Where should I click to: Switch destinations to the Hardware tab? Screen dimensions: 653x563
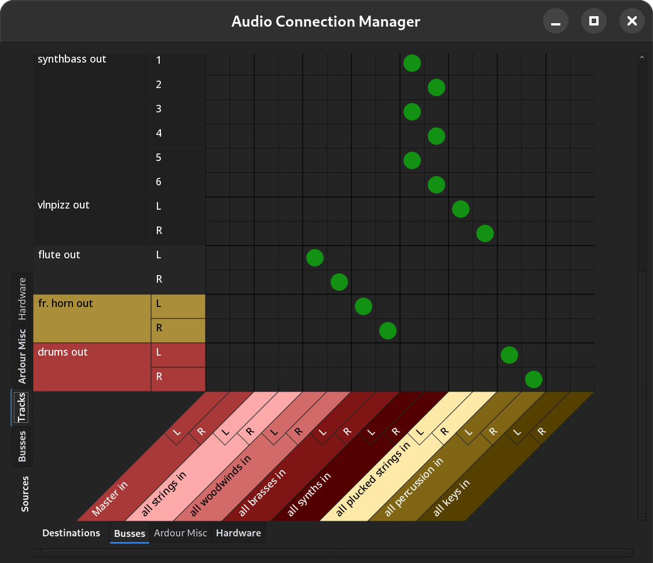[x=238, y=533]
